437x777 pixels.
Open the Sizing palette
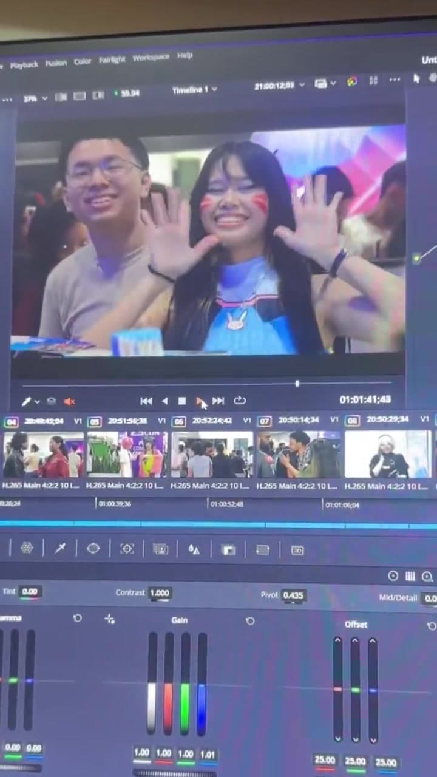pyautogui.click(x=262, y=550)
